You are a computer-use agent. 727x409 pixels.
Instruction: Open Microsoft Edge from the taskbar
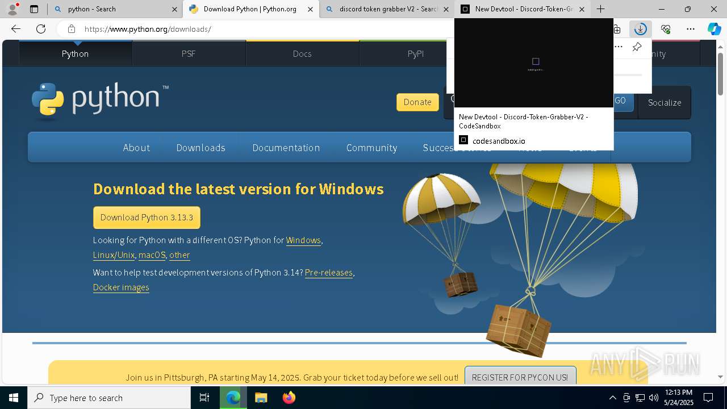[x=233, y=398]
